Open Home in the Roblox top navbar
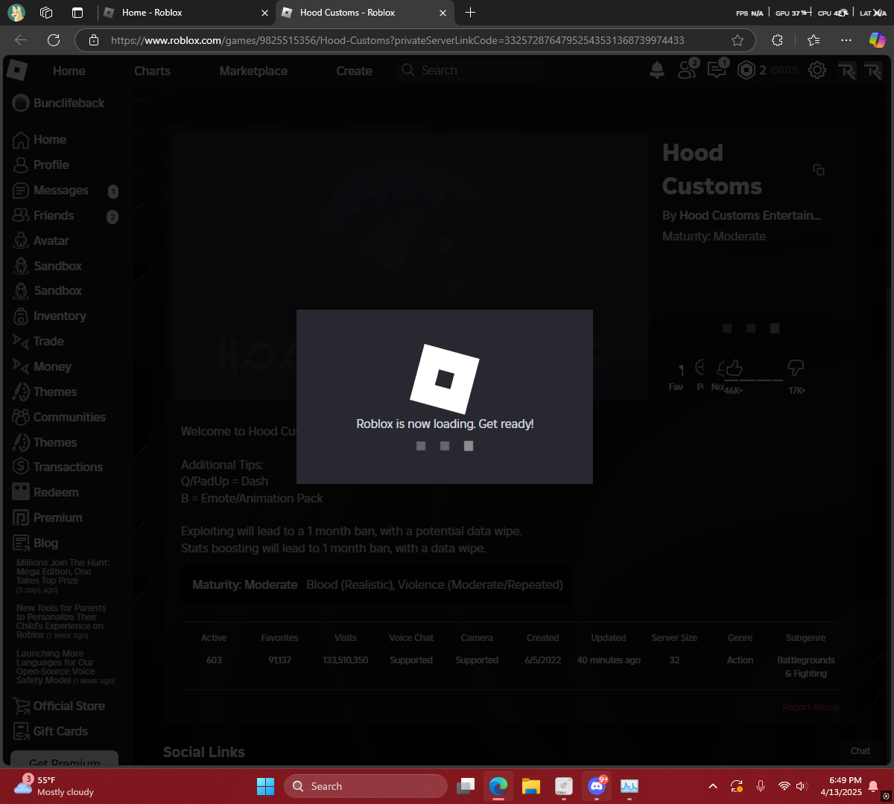This screenshot has height=804, width=894. pyautogui.click(x=69, y=71)
